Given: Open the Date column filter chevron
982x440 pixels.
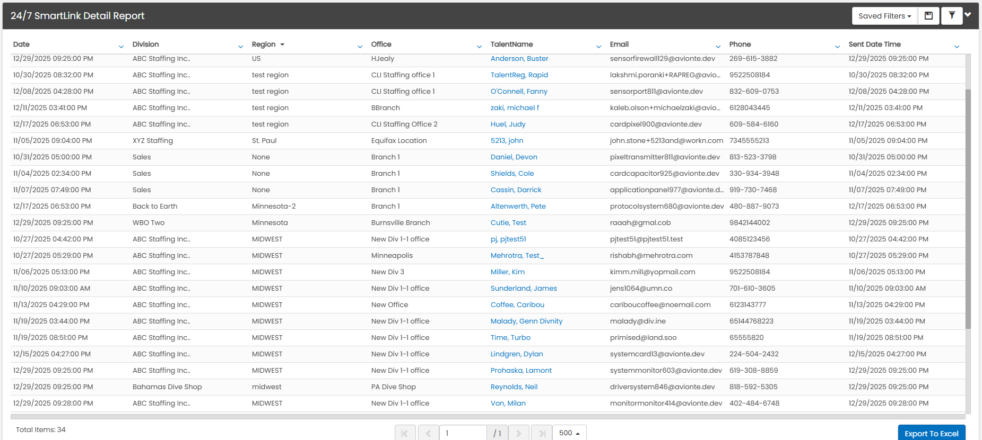Looking at the screenshot, I should pos(121,47).
